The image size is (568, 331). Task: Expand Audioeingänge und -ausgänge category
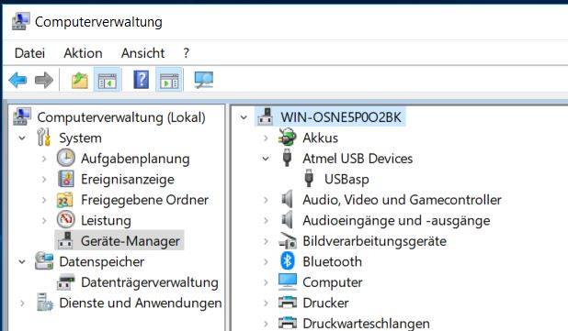pyautogui.click(x=266, y=220)
